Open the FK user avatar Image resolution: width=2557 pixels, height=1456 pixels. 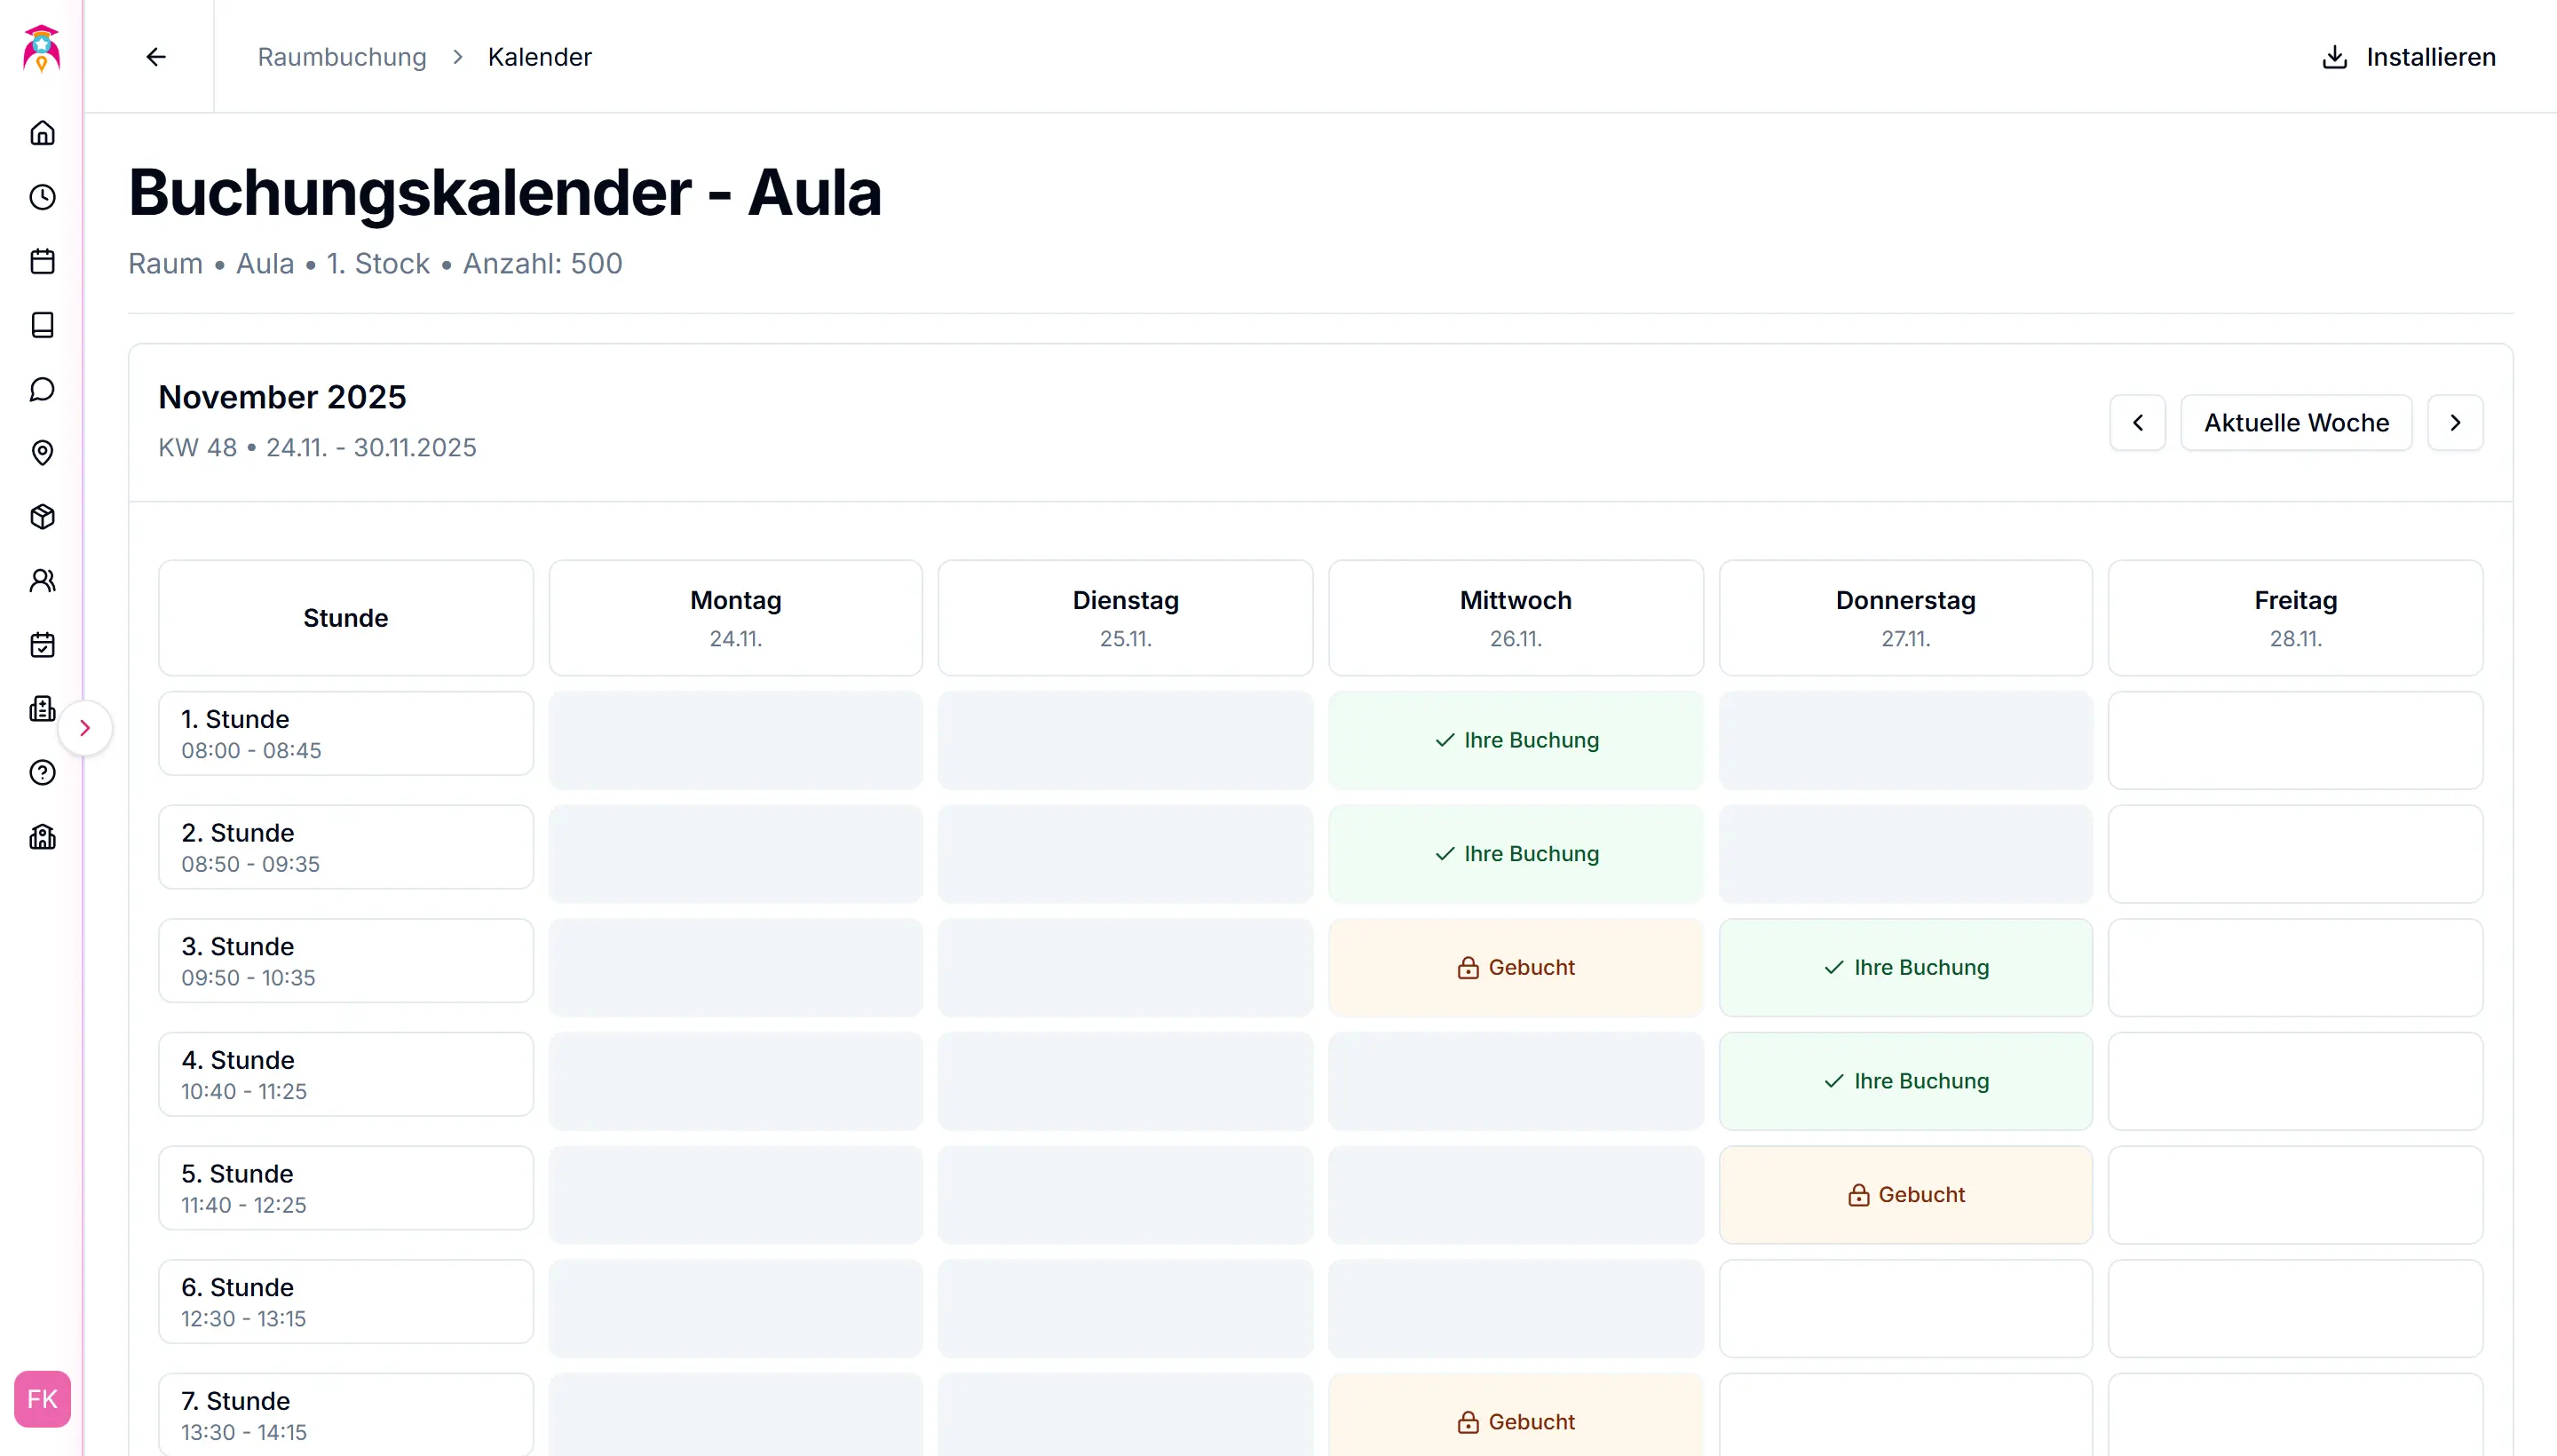[42, 1399]
